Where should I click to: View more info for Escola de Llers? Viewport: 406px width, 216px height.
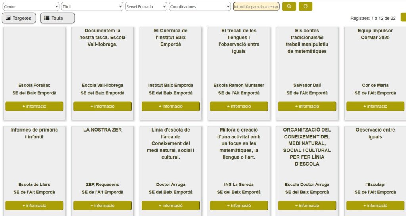click(x=34, y=205)
